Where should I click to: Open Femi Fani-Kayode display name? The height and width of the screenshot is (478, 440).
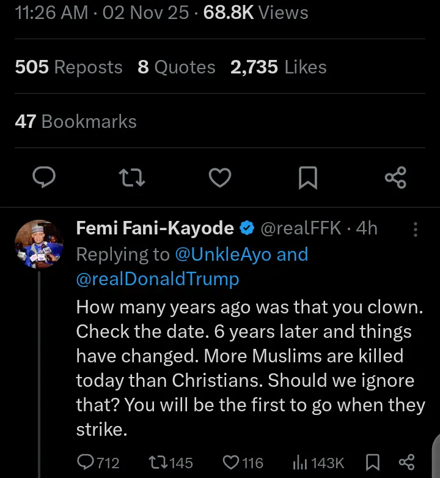(x=155, y=228)
